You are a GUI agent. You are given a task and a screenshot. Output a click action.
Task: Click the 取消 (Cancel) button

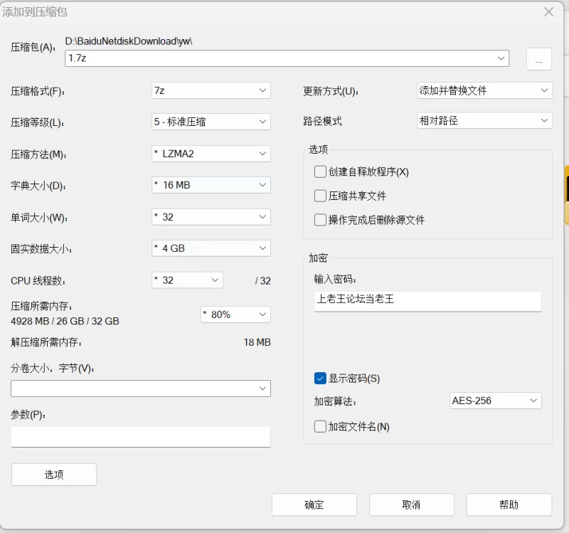click(411, 505)
